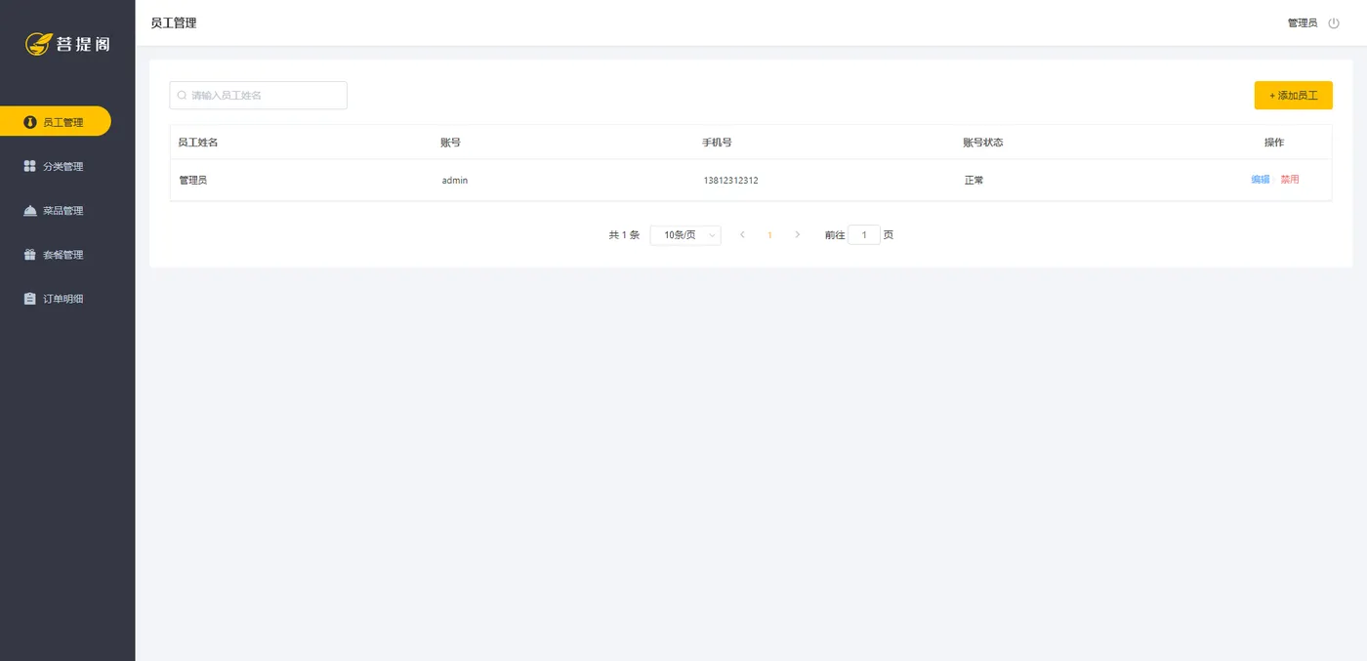The image size is (1367, 661).
Task: Focus the 前往 page number input
Action: point(864,235)
